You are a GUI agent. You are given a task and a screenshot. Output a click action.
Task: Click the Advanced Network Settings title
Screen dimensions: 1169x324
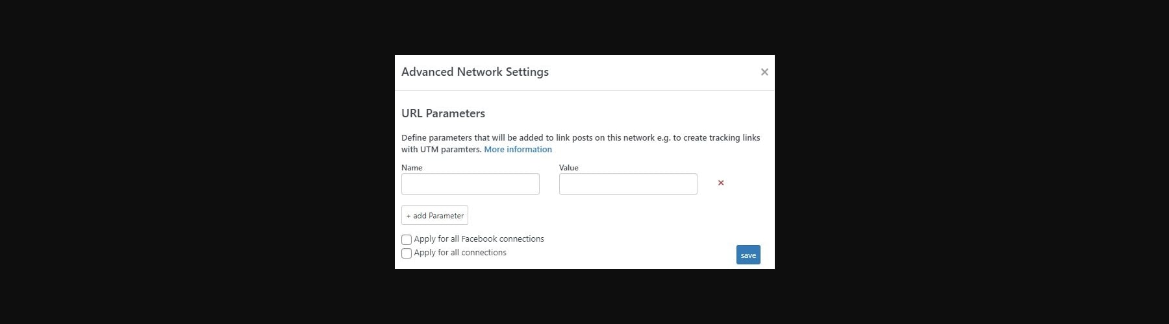[475, 72]
